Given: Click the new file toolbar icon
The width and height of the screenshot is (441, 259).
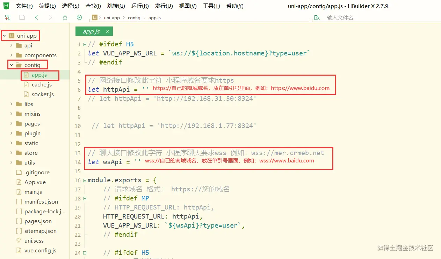Looking at the screenshot, I should (7, 17).
